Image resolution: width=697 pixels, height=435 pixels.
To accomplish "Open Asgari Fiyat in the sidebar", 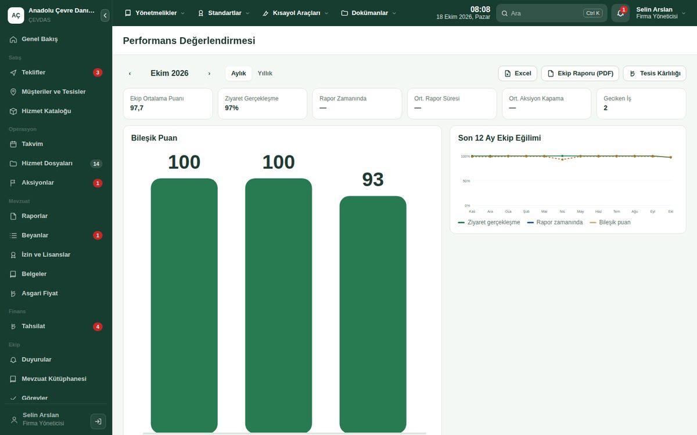I will click(x=56, y=293).
